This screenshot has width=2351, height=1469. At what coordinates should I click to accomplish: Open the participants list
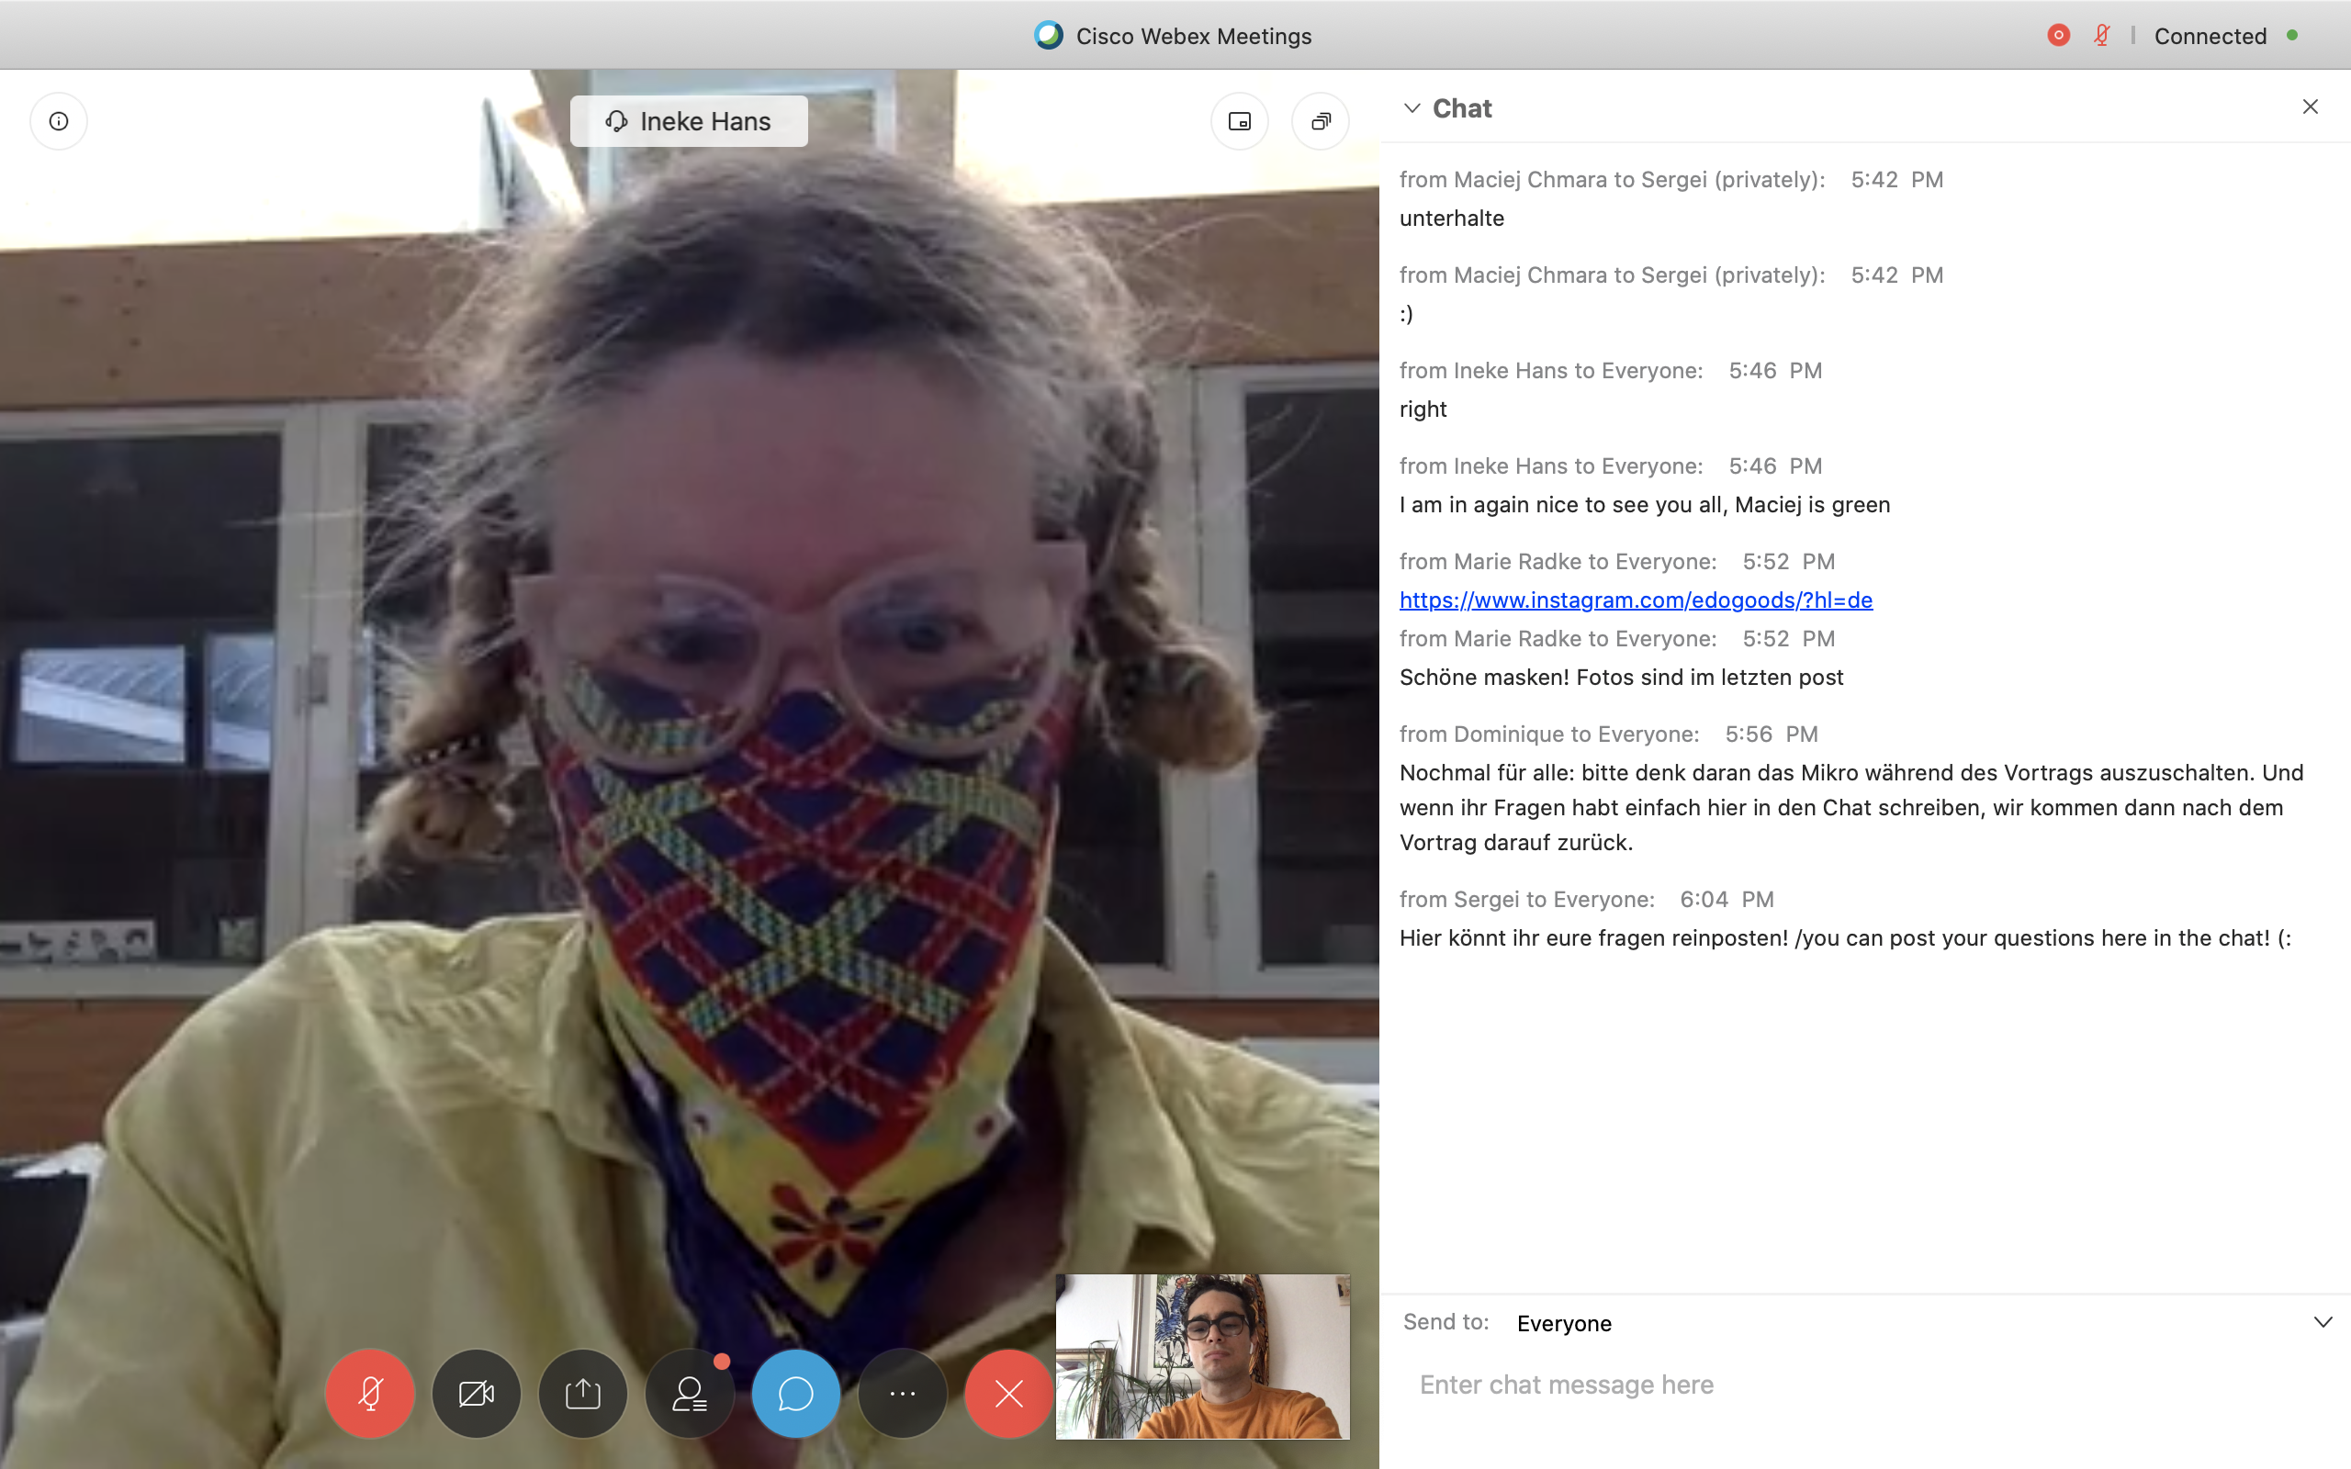(690, 1393)
